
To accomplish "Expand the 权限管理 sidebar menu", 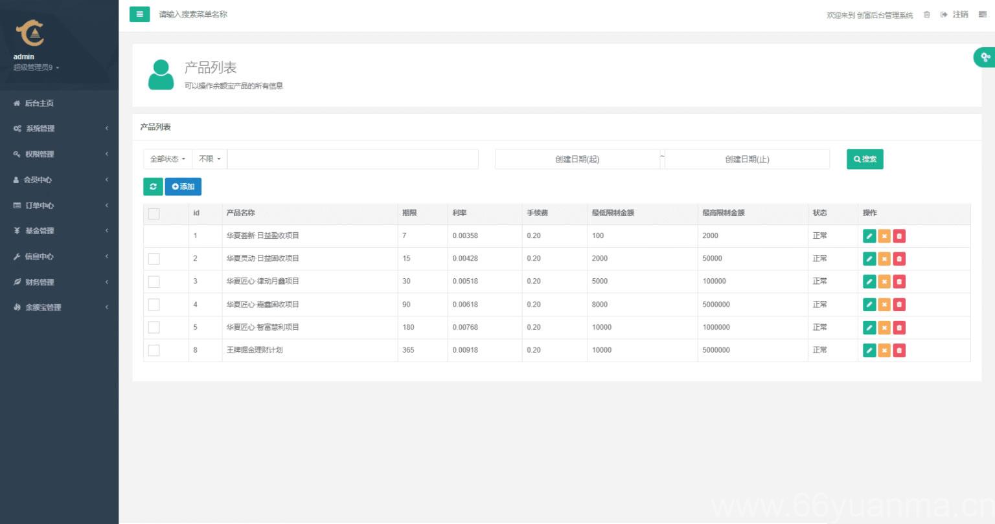I will (x=60, y=154).
